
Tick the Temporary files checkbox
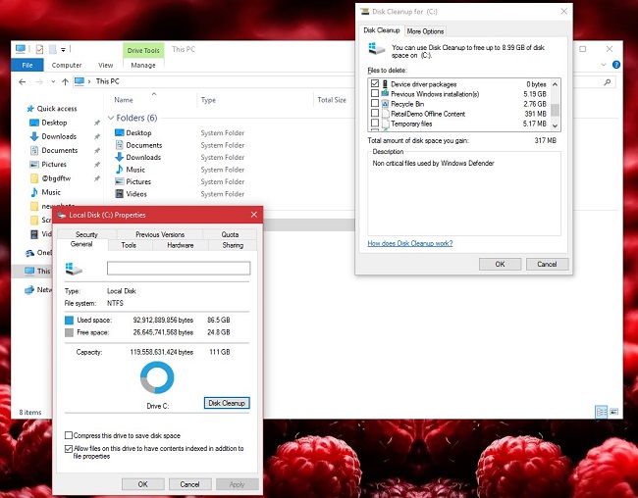pyautogui.click(x=375, y=123)
